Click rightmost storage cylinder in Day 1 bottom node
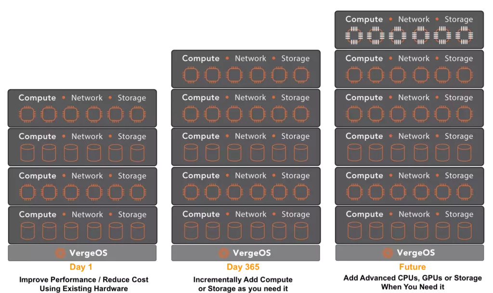Viewport: 493px width, 293px height. click(138, 231)
